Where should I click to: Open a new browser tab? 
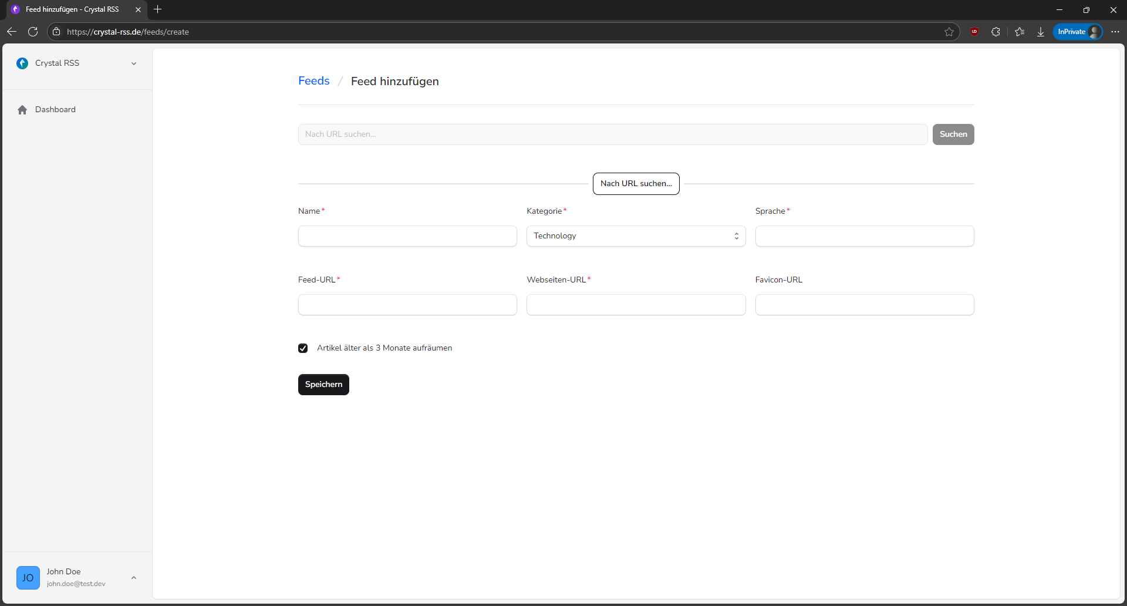click(x=157, y=9)
